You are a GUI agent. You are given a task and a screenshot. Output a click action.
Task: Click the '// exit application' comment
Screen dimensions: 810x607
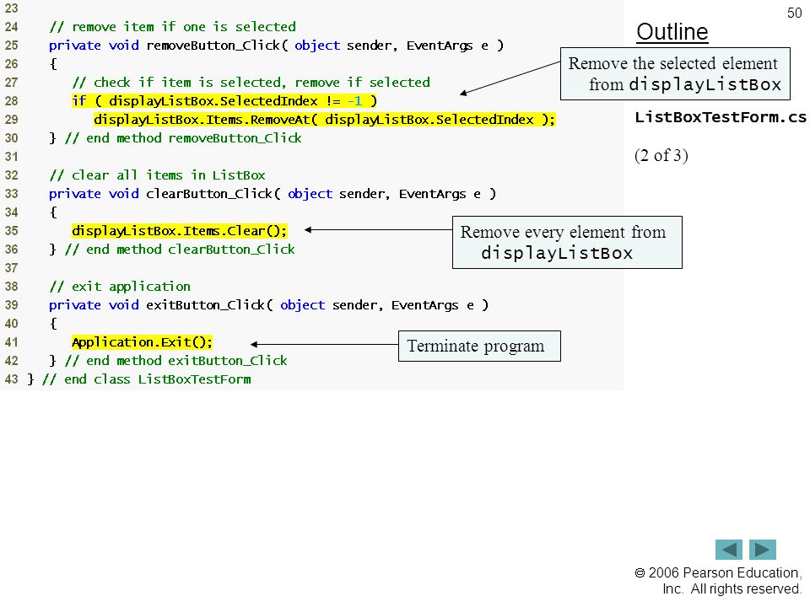(x=120, y=287)
